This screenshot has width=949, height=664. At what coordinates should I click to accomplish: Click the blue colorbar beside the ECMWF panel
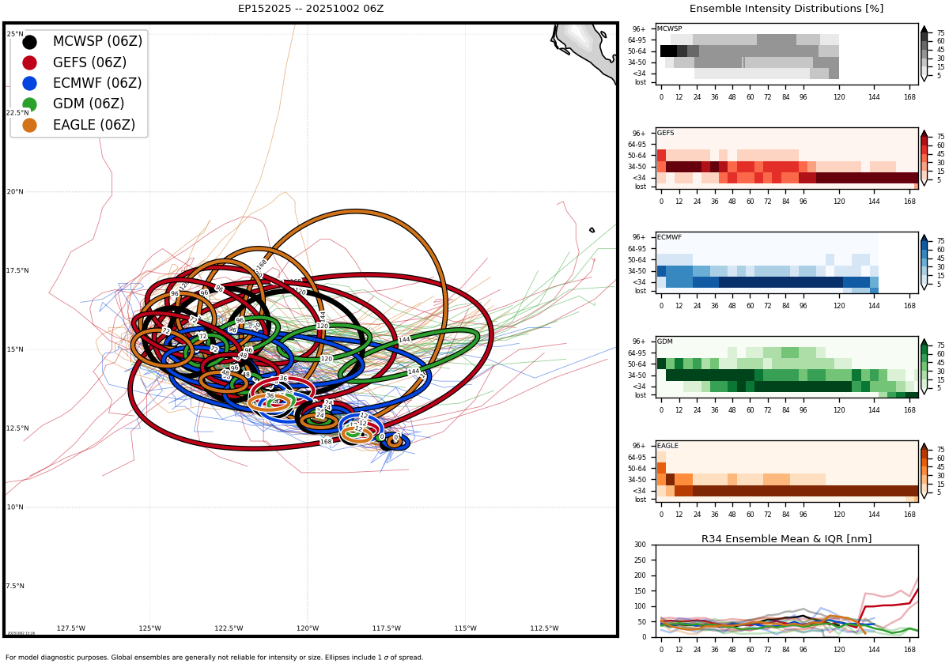click(x=924, y=262)
